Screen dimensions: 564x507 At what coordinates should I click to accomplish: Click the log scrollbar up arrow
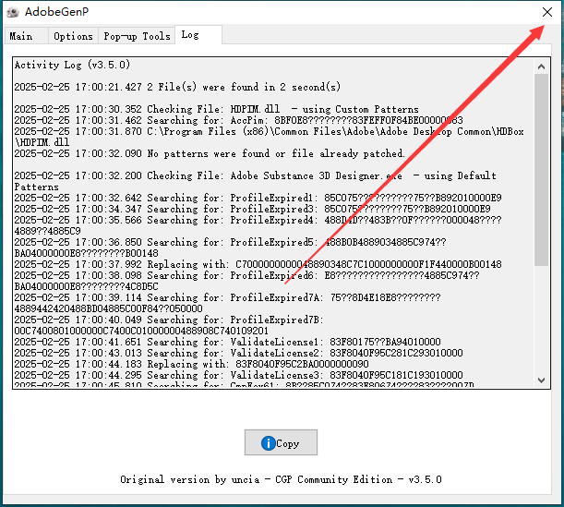pyautogui.click(x=541, y=66)
